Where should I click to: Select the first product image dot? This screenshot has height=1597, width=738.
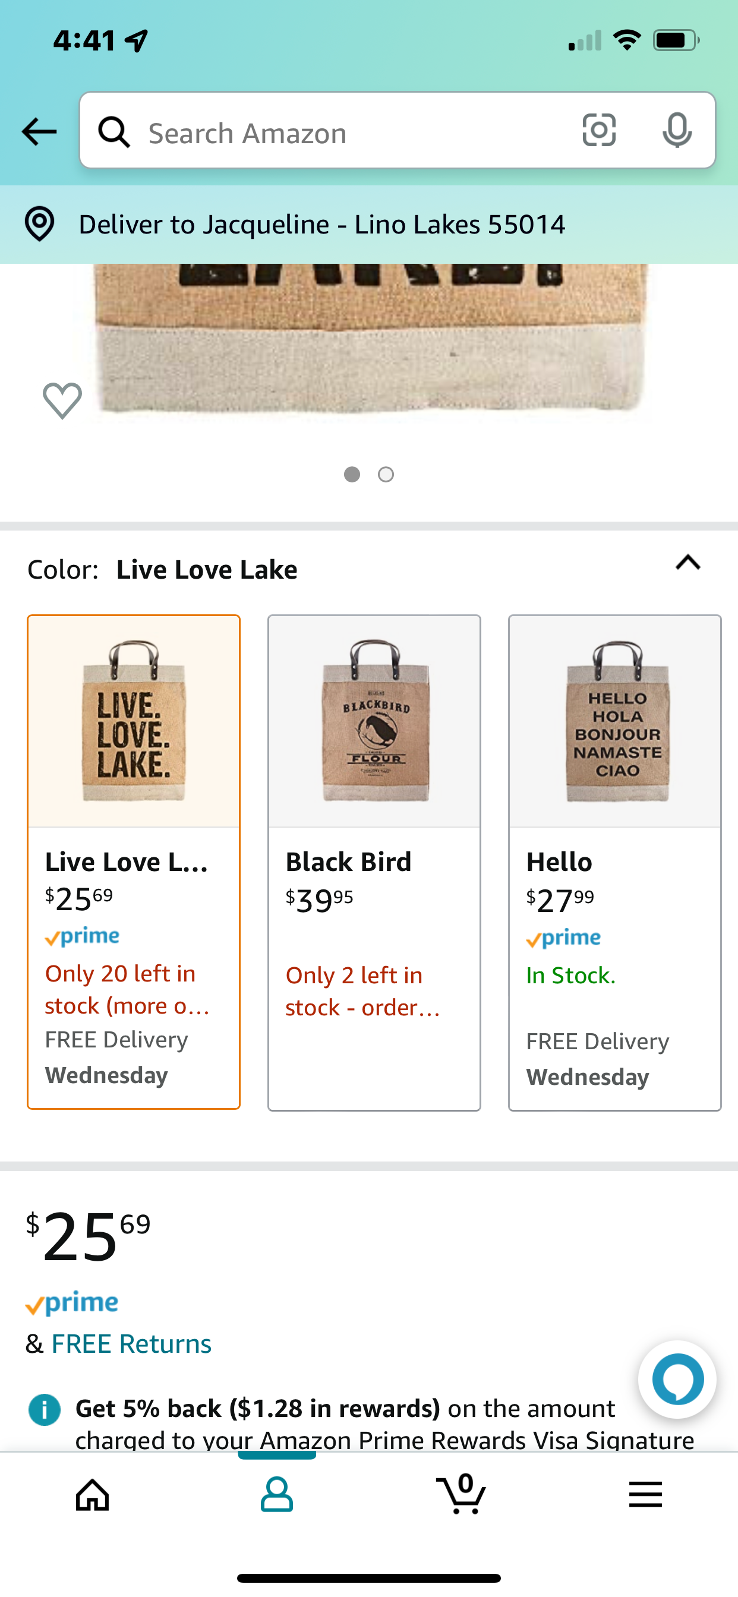point(352,474)
